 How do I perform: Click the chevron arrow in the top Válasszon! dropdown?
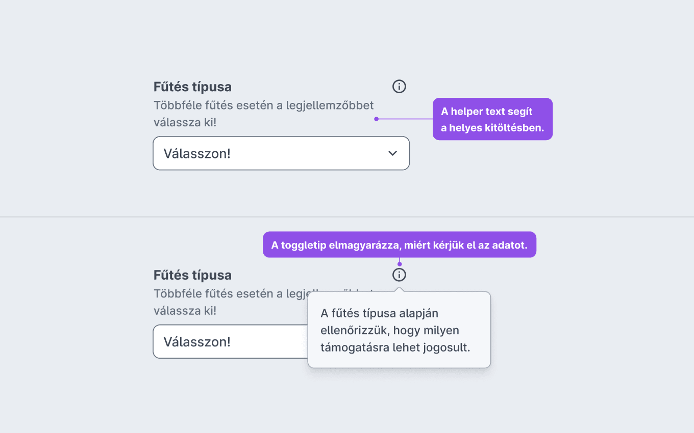(x=392, y=153)
